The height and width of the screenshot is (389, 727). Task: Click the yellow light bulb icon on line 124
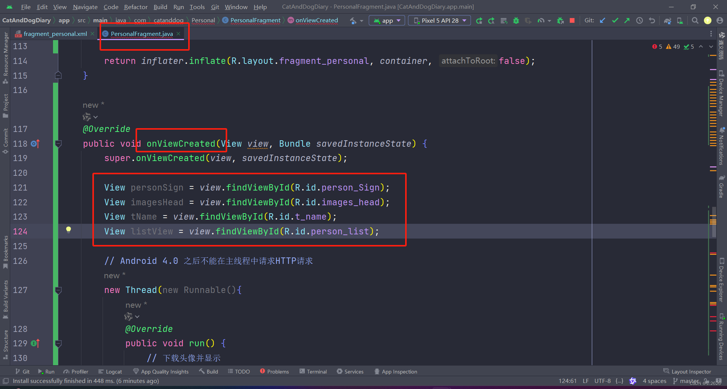(69, 229)
